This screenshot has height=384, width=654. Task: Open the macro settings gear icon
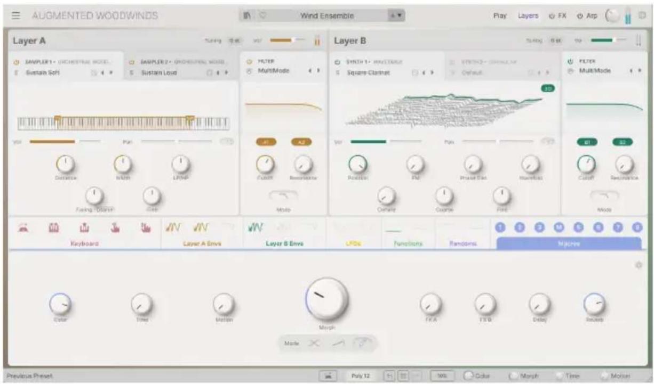638,265
